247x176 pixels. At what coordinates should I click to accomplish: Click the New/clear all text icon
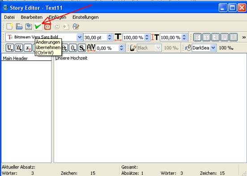pos(9,26)
